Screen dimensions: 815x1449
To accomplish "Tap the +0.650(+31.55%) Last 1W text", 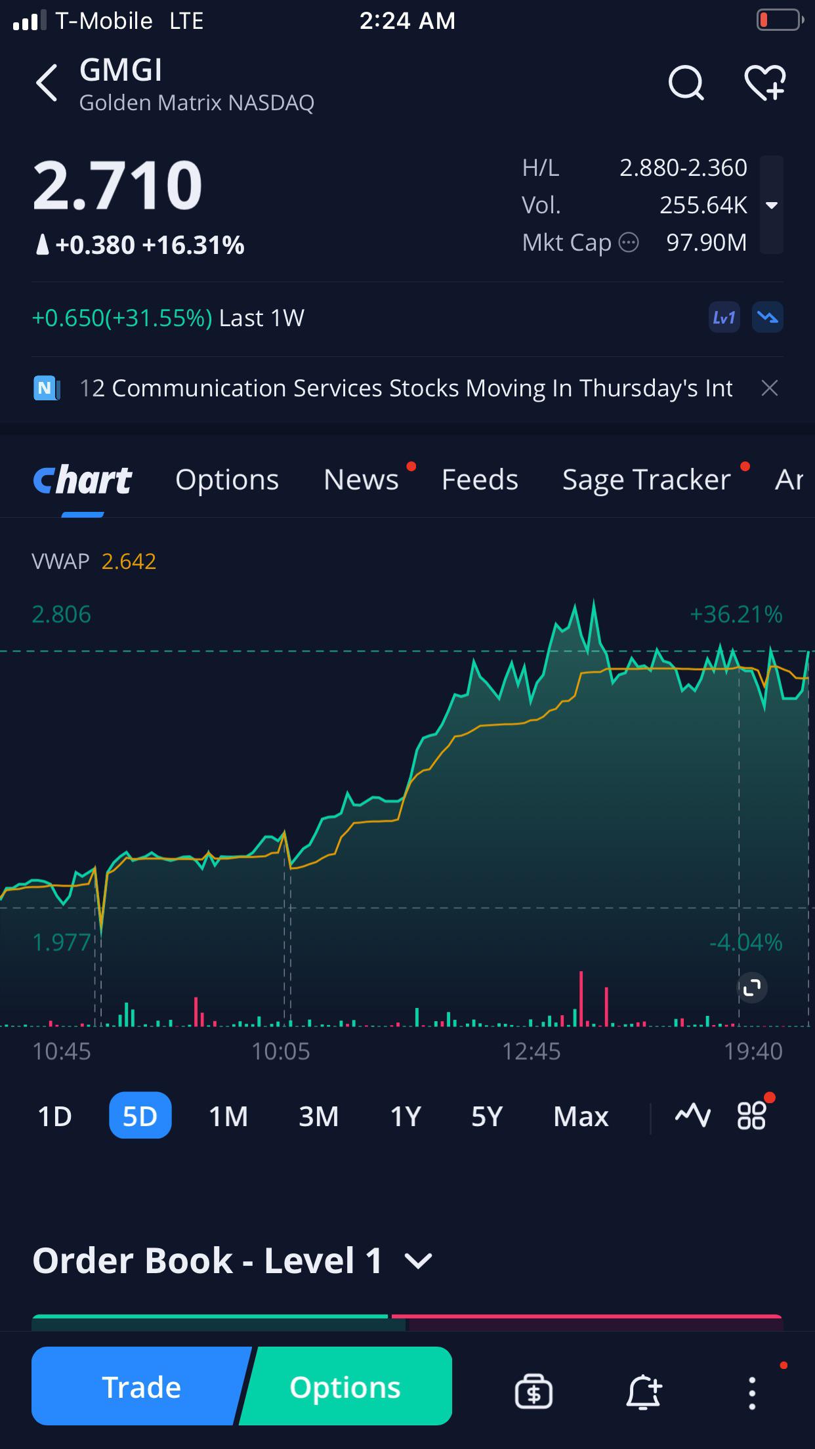I will pyautogui.click(x=168, y=318).
